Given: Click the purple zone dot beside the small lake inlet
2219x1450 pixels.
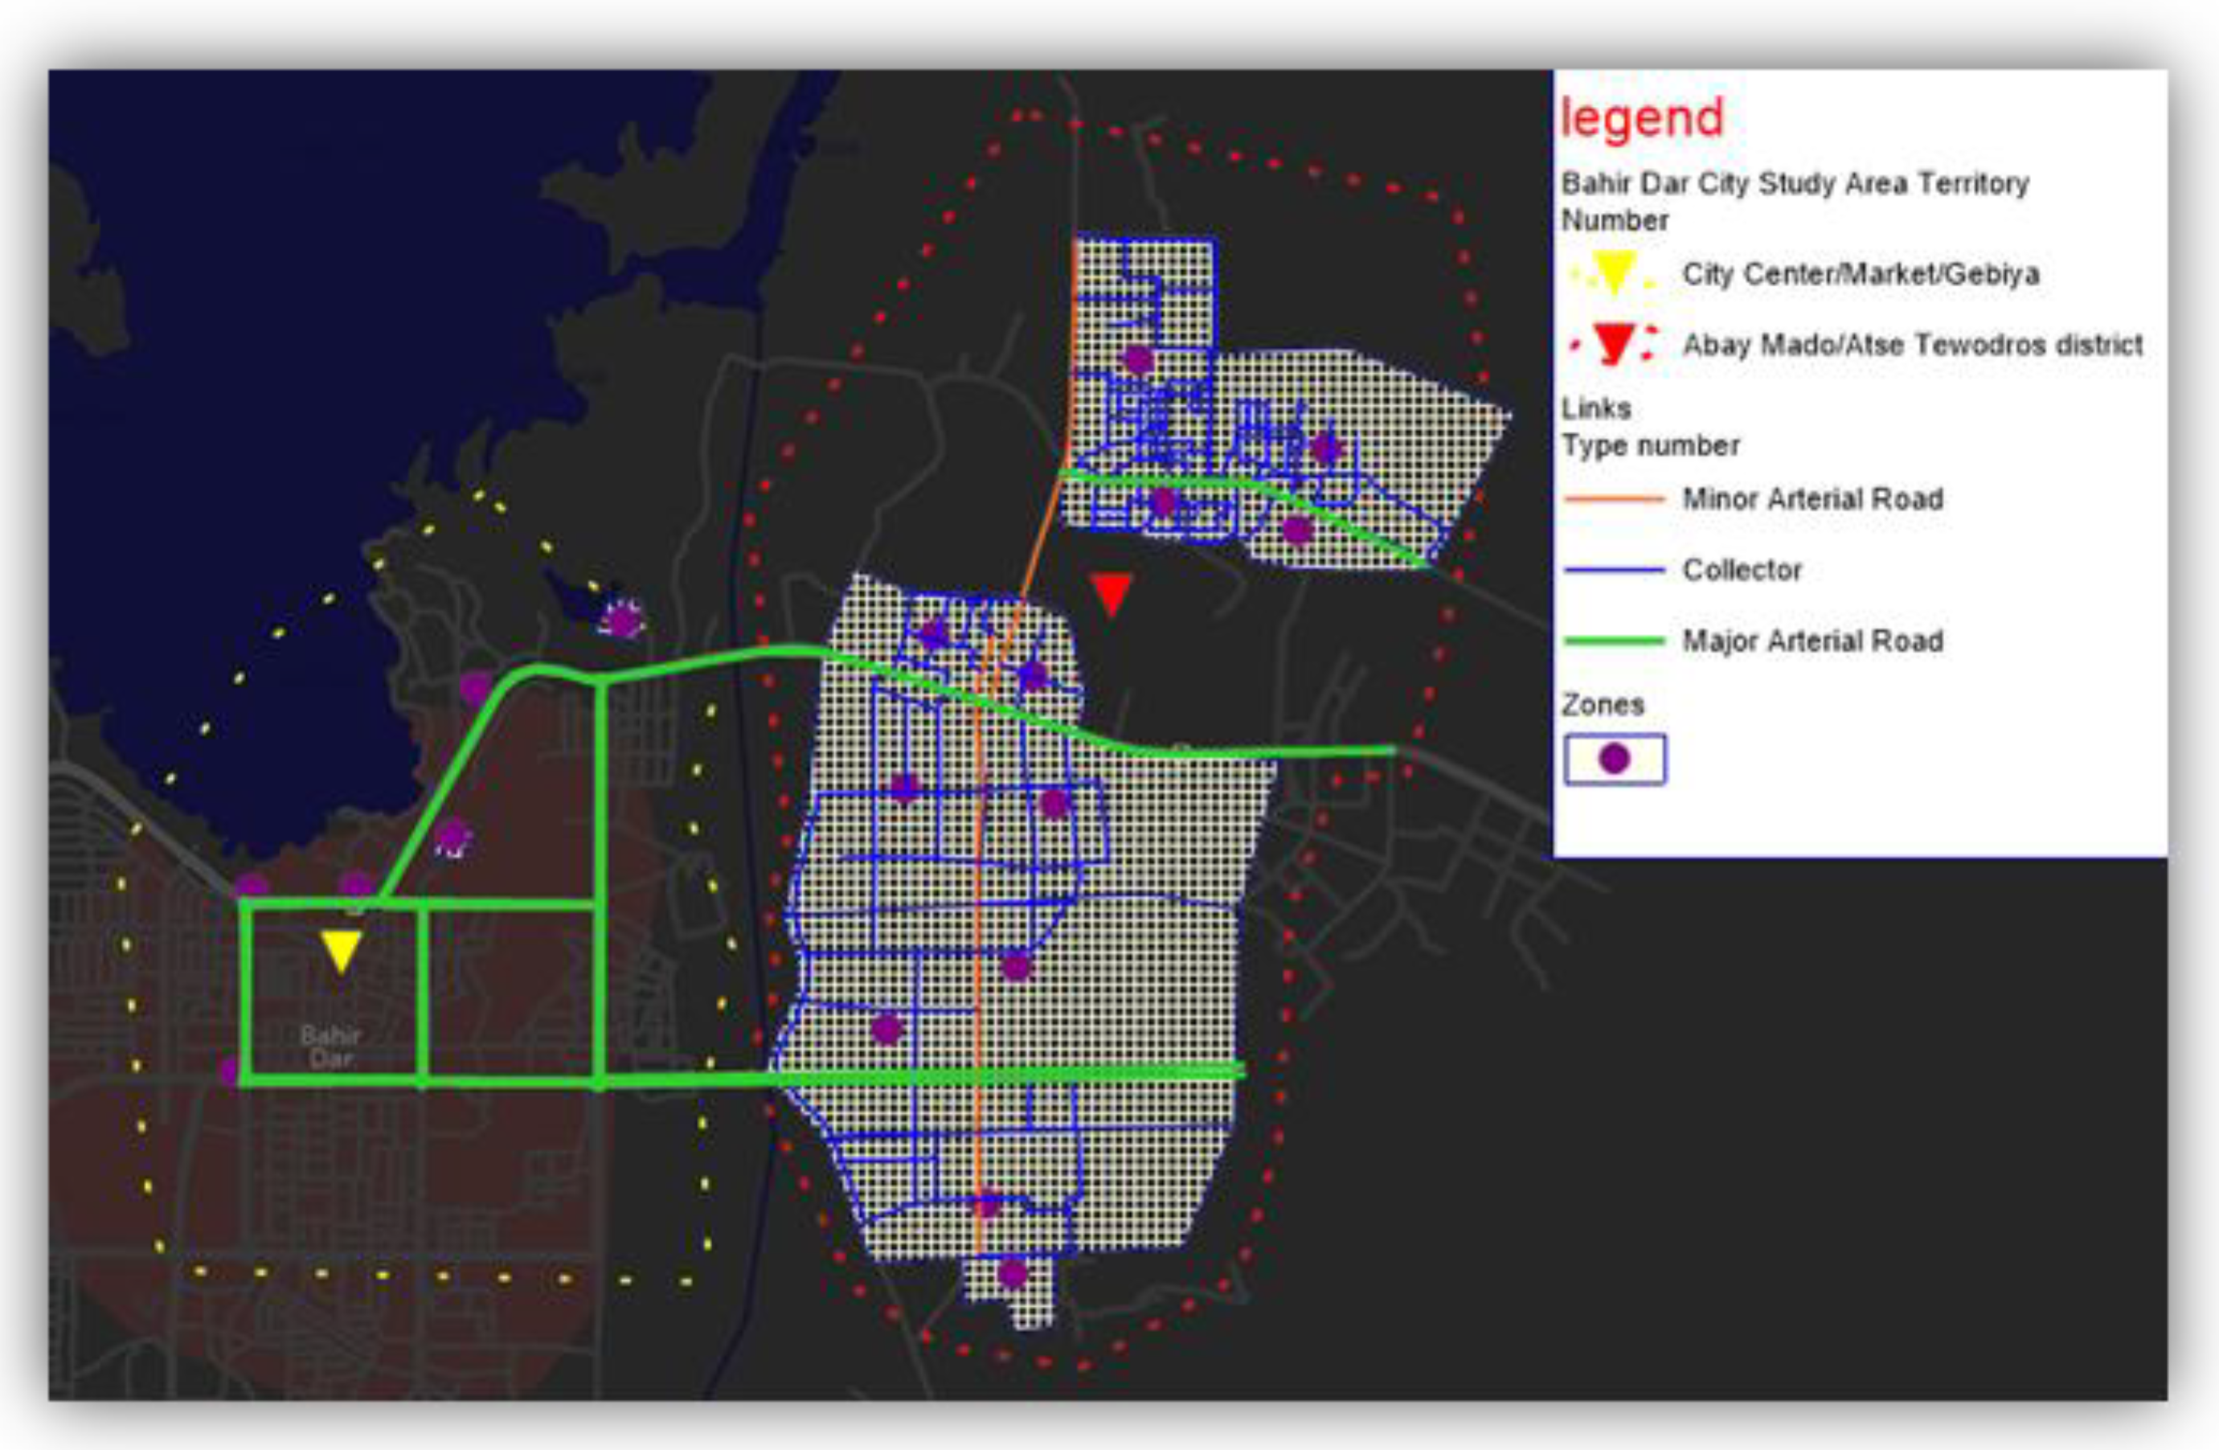Looking at the screenshot, I should (622, 620).
